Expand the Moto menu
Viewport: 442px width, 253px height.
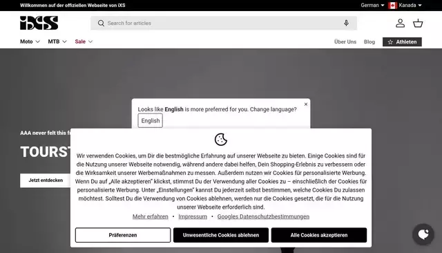click(x=30, y=41)
